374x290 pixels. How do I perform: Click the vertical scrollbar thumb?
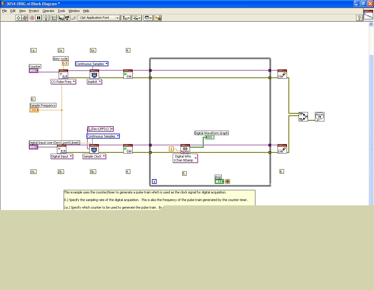(371, 130)
